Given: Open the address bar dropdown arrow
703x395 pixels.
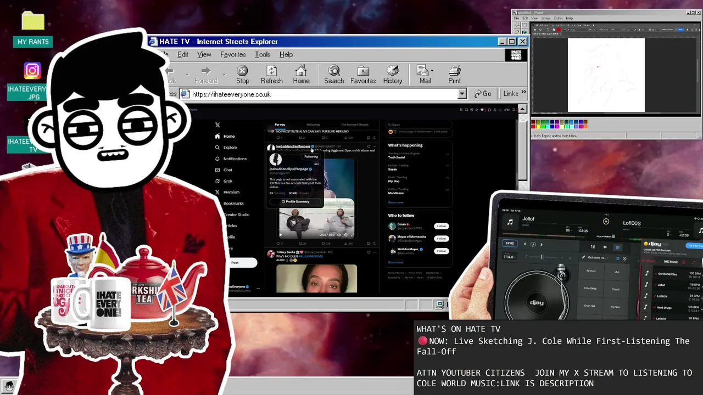Looking at the screenshot, I should pos(462,94).
